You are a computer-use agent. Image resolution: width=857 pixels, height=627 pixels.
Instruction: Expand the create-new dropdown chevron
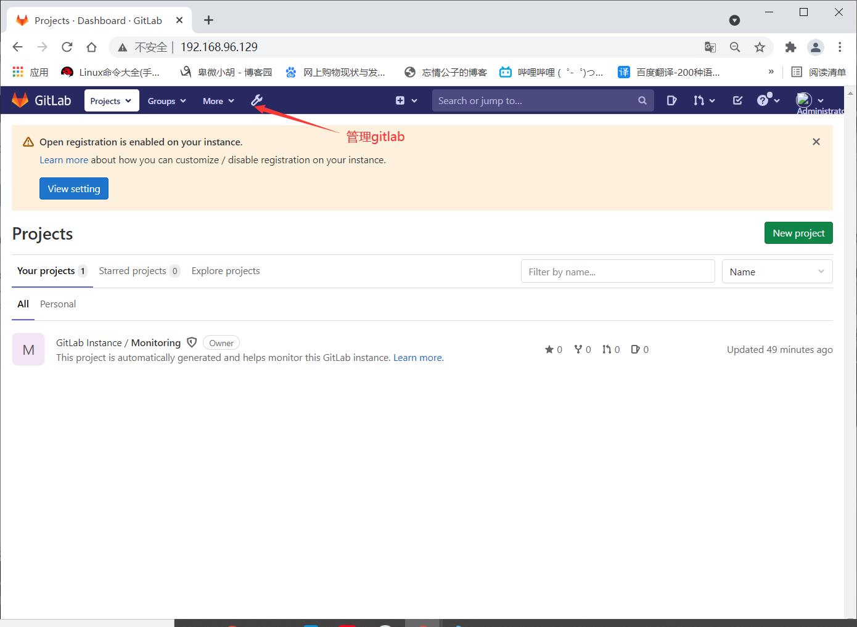pos(414,100)
